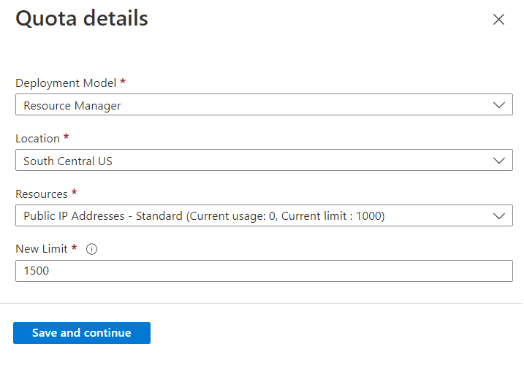Click the Location field label
The height and width of the screenshot is (371, 524).
point(38,138)
